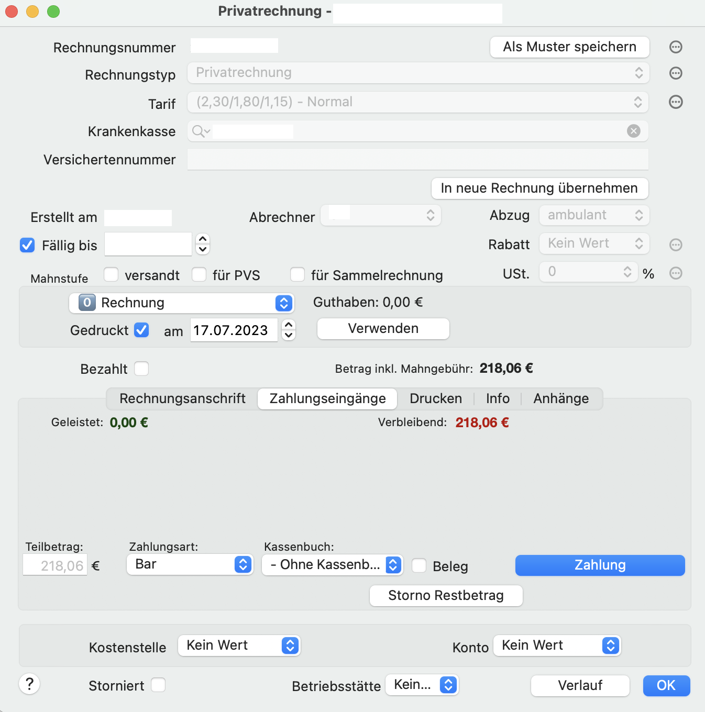Click ellipsis icon next to Rechnungstyp
The width and height of the screenshot is (705, 712).
pos(676,73)
